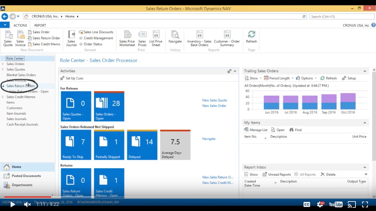Create new Sales Credit Memo from ribbon
This screenshot has width=376, height=211.
tap(44, 44)
